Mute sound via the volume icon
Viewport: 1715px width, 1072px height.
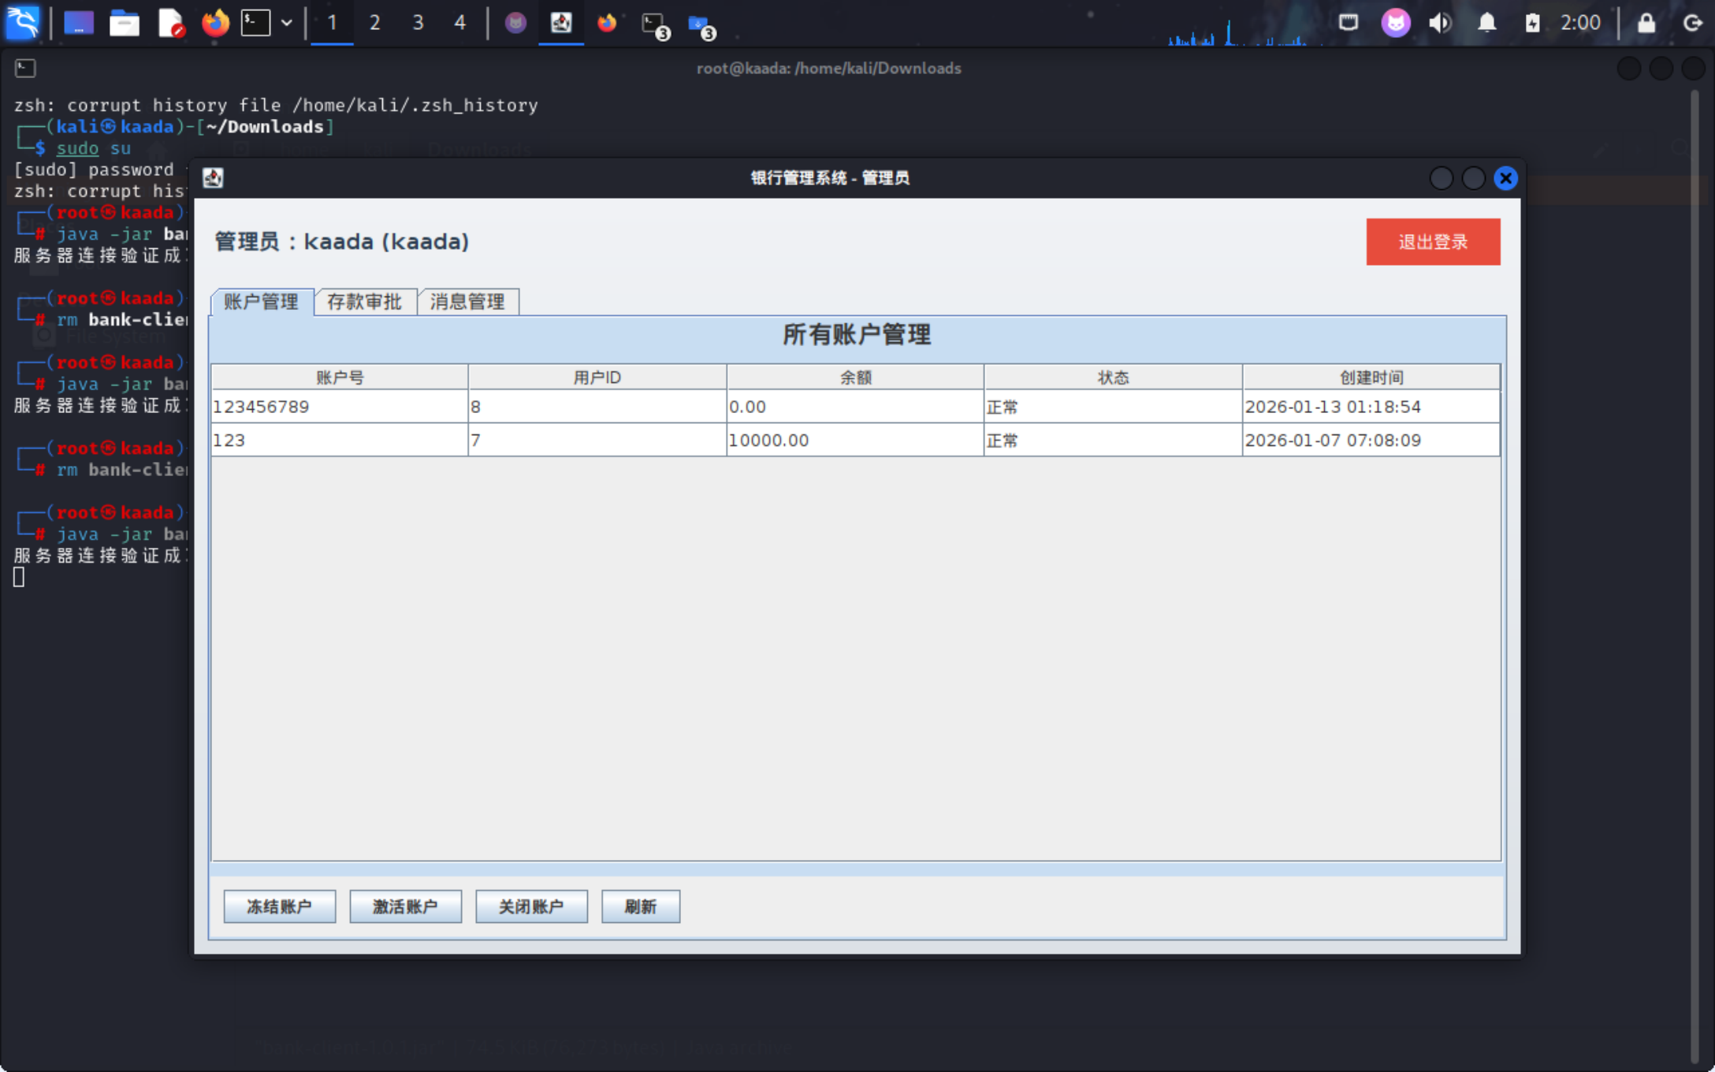click(1440, 22)
